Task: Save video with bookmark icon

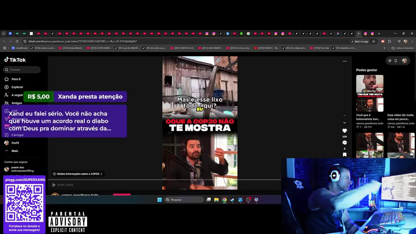Action: [x=344, y=155]
